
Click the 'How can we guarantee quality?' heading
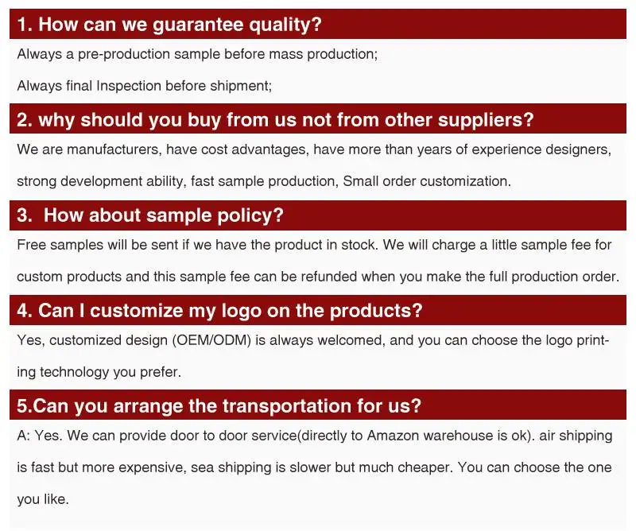[x=169, y=25]
